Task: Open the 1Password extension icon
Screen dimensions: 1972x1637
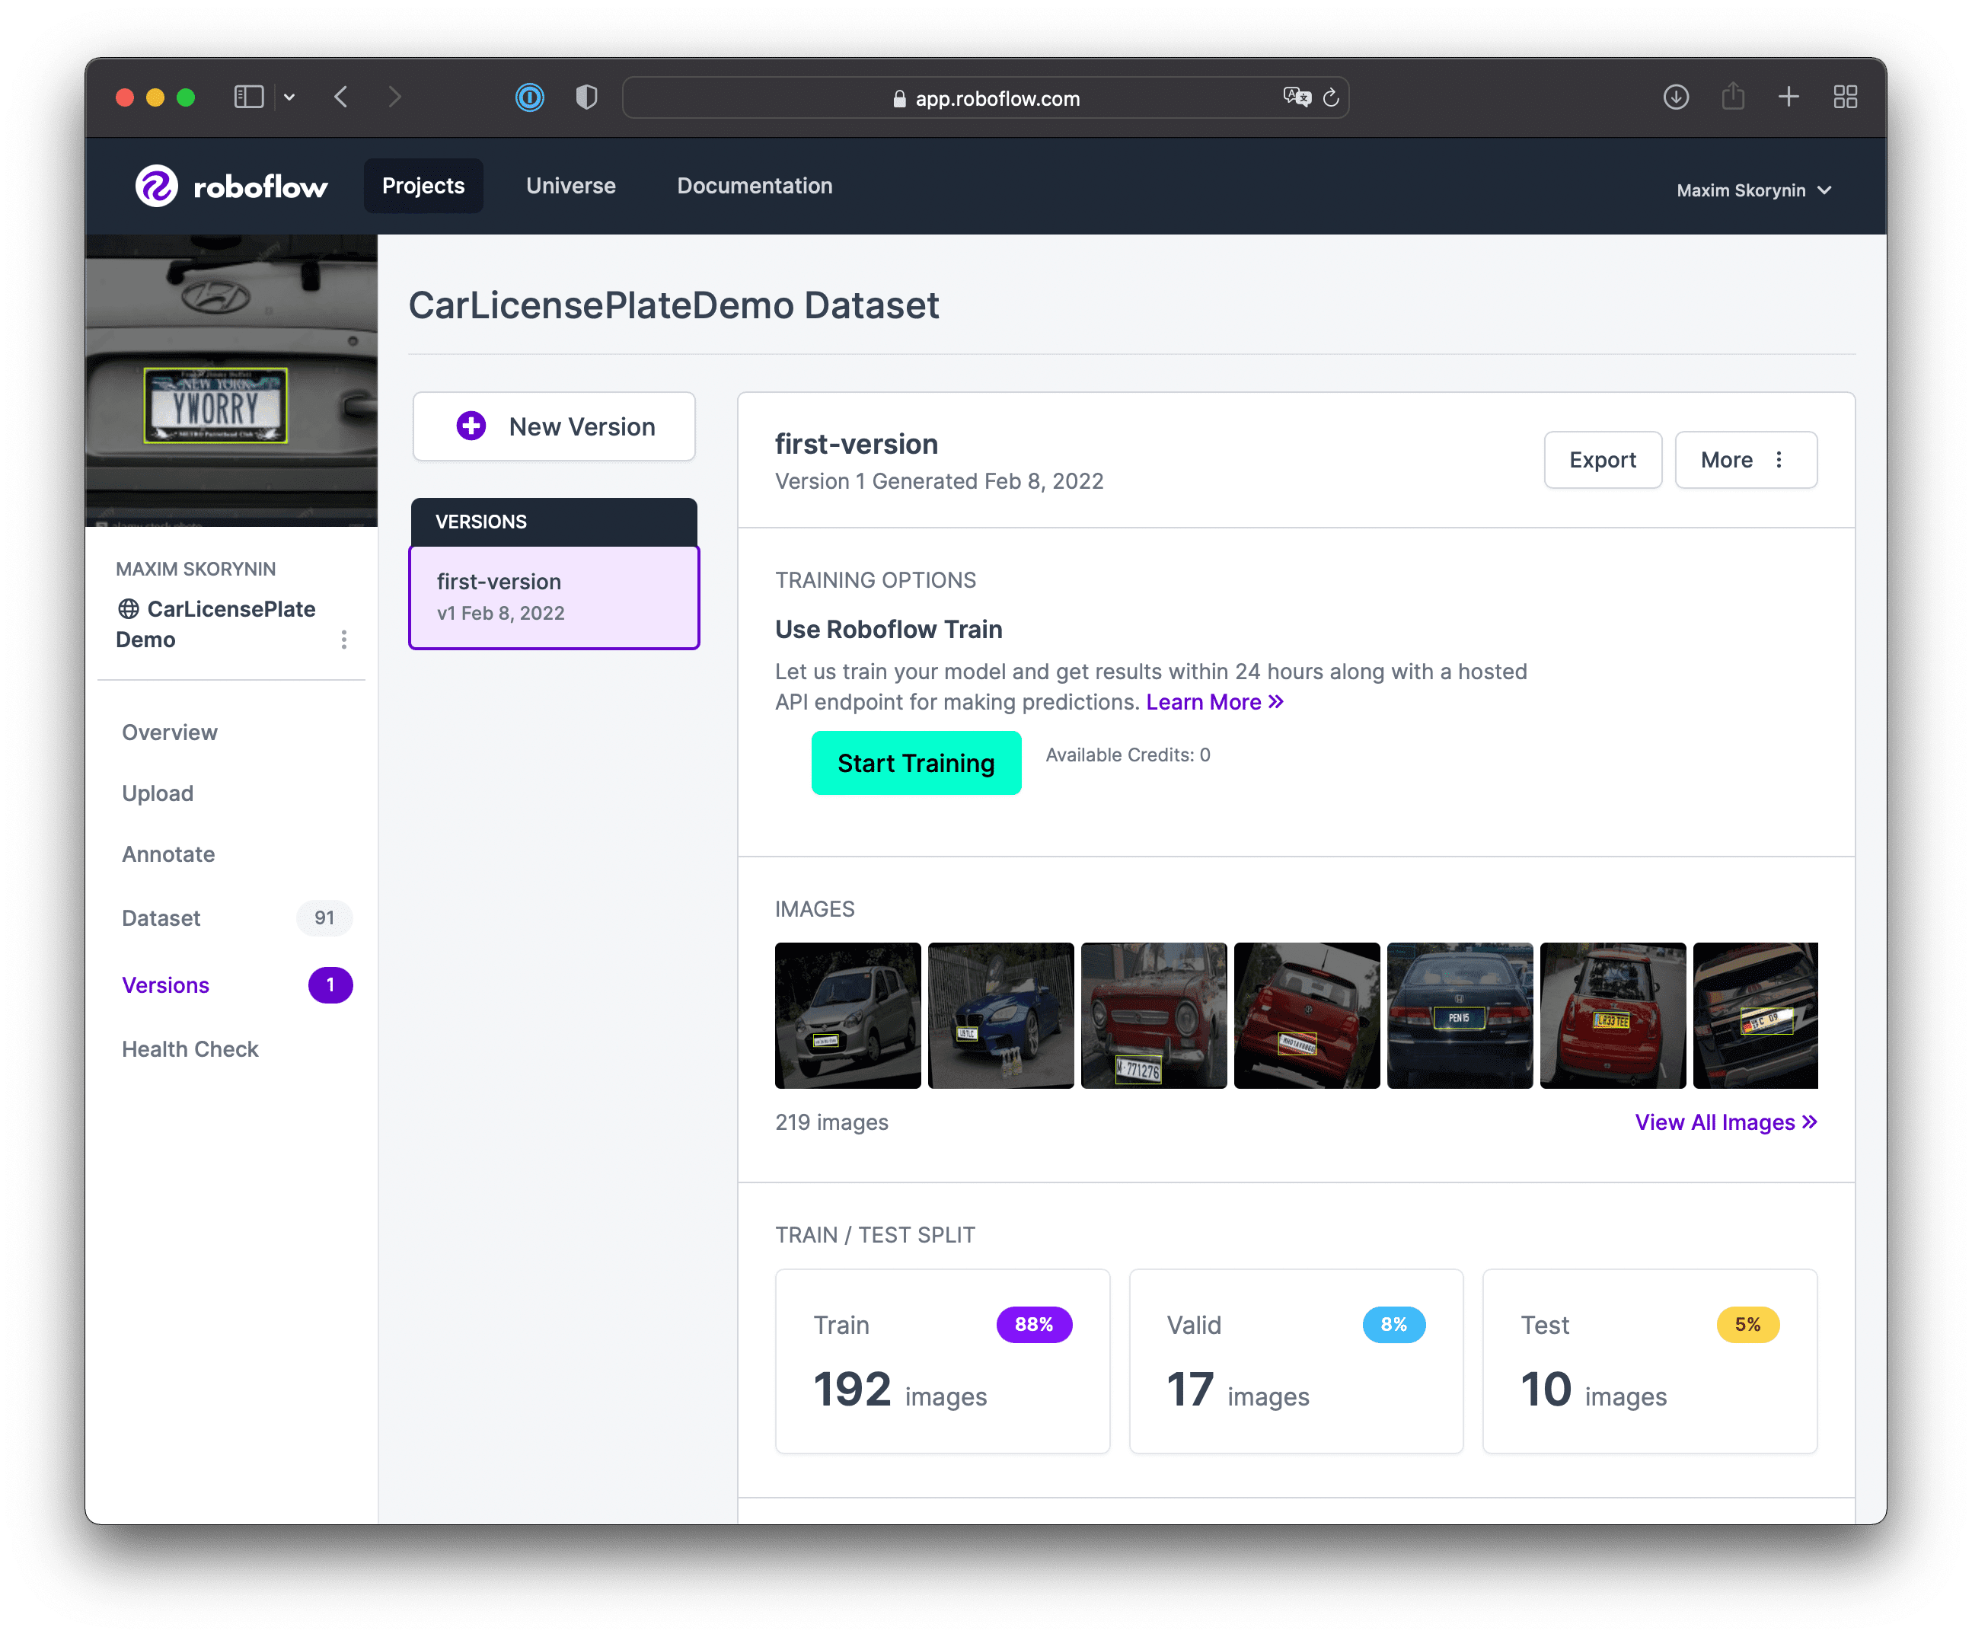Action: point(530,97)
